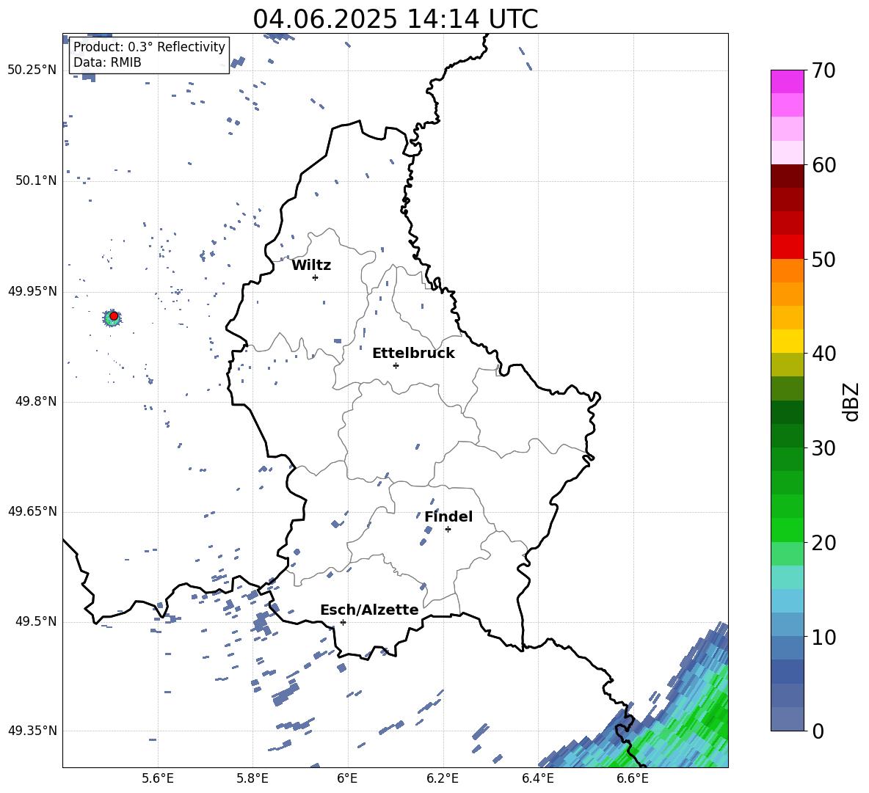Image resolution: width=869 pixels, height=793 pixels.
Task: Select the Wiltz city label
Action: click(311, 266)
